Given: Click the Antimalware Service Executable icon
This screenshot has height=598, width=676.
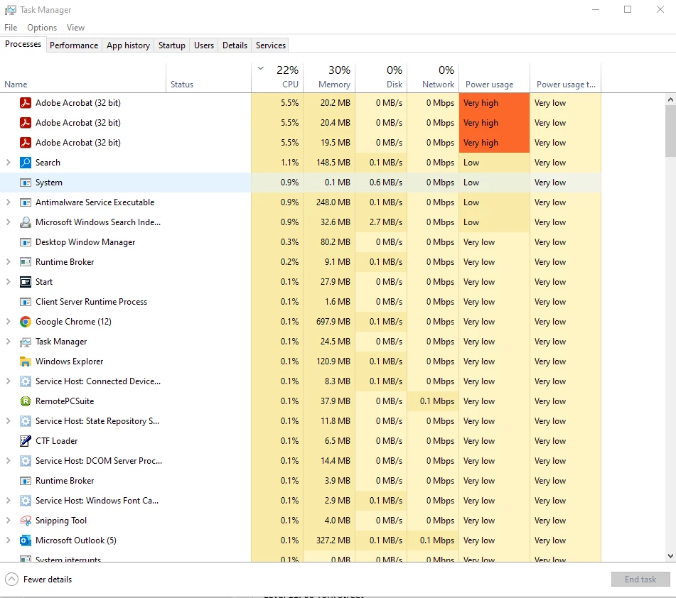Looking at the screenshot, I should [x=26, y=202].
